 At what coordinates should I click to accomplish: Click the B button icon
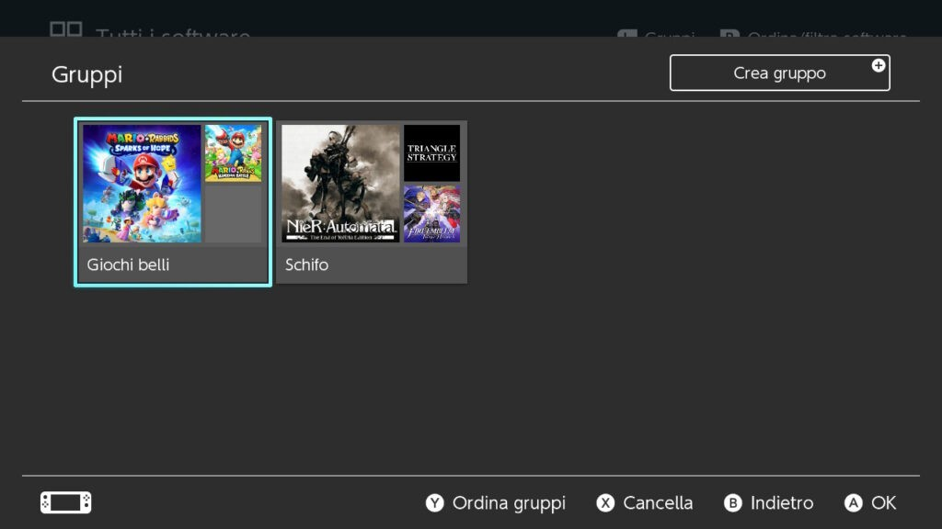pos(733,503)
